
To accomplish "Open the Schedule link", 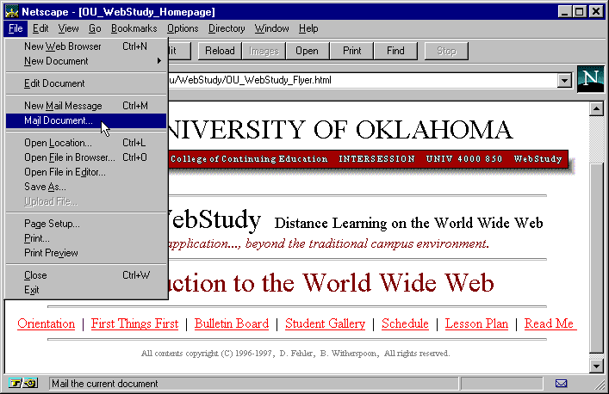I will pyautogui.click(x=405, y=323).
